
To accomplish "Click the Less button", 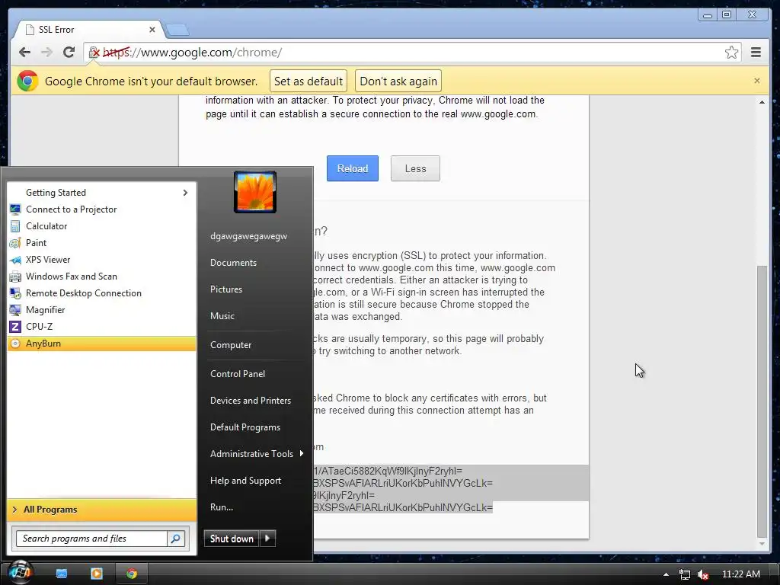I will (415, 168).
